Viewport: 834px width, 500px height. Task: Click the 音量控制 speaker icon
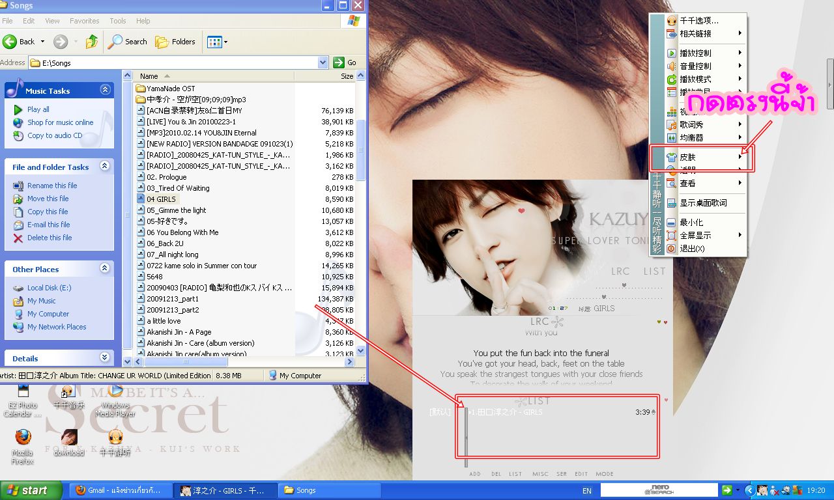pyautogui.click(x=671, y=66)
